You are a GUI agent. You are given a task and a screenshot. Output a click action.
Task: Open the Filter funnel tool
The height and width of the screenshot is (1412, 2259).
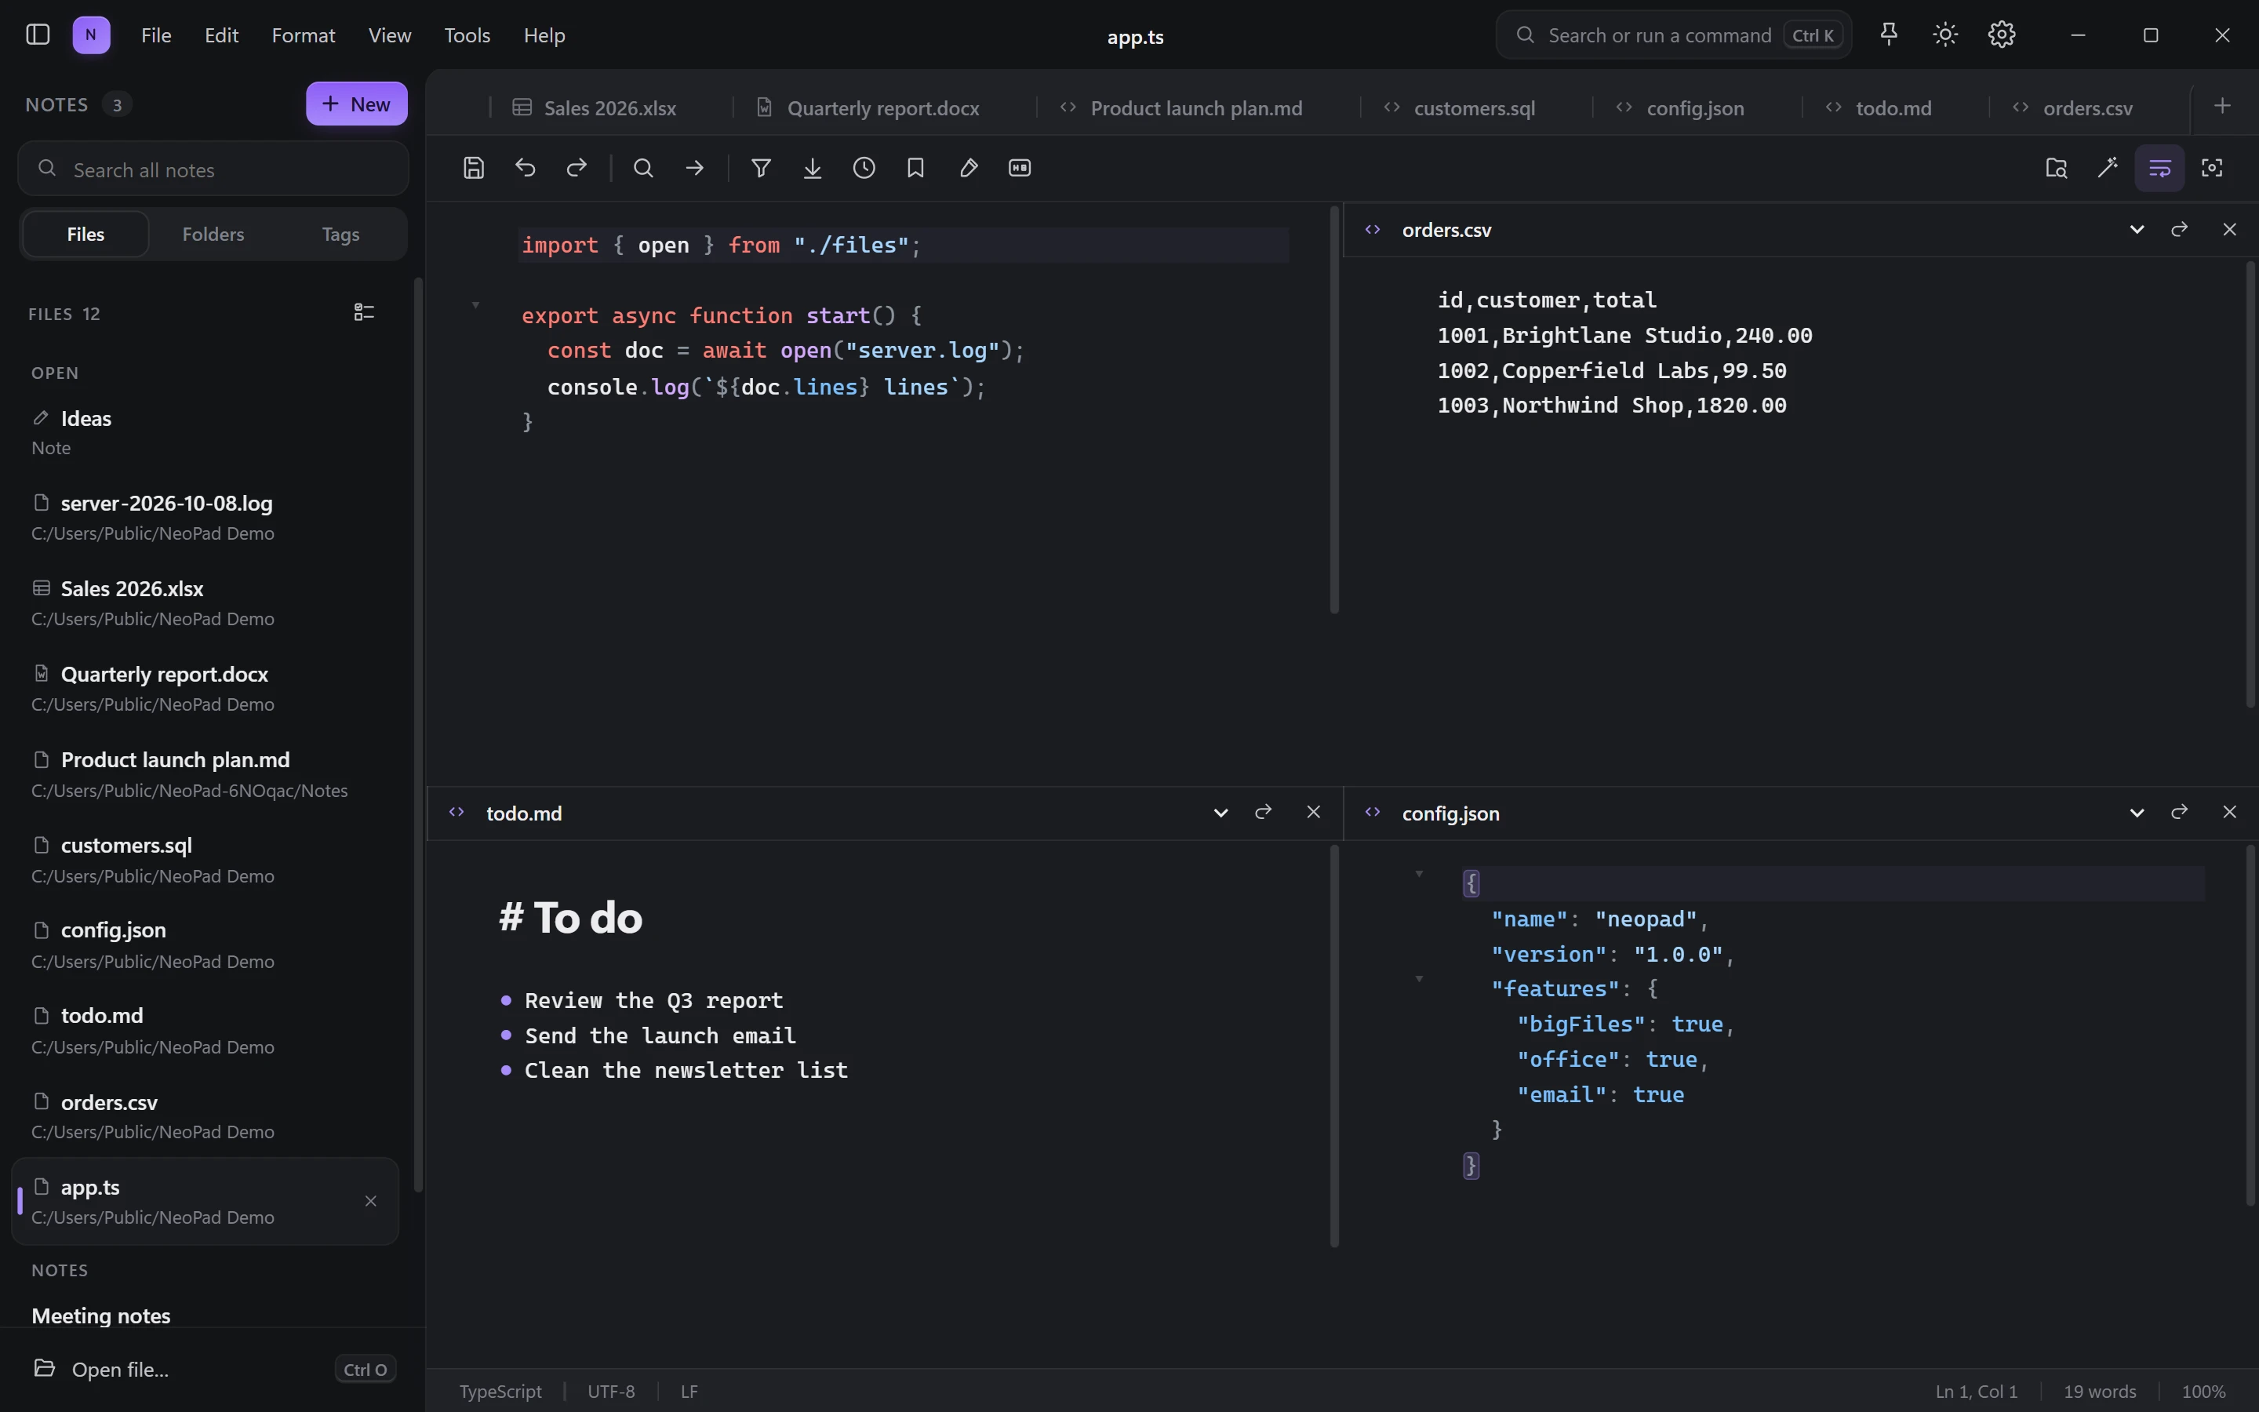(761, 168)
